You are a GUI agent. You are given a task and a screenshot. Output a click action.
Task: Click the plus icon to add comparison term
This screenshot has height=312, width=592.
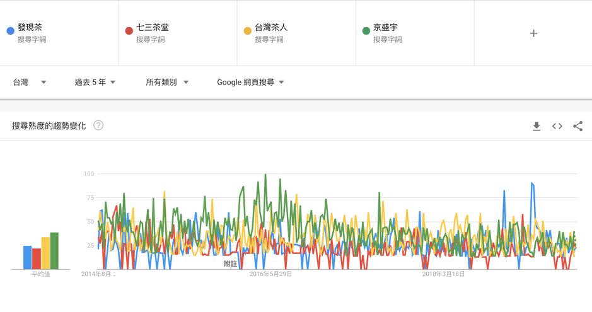tap(533, 33)
